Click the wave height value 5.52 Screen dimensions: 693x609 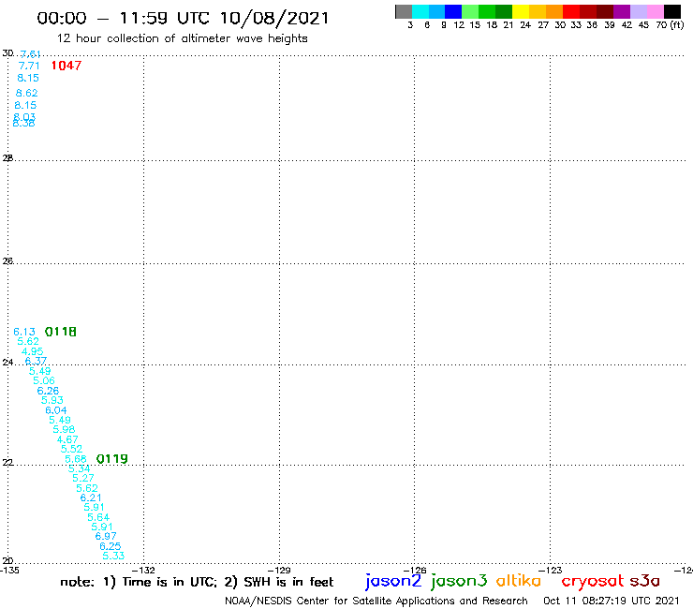[x=71, y=449]
